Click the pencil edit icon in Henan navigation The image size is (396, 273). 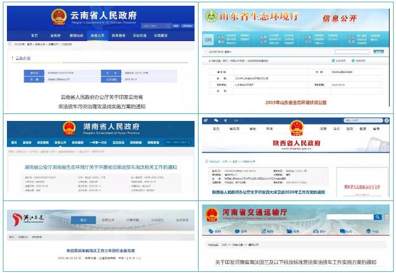263,231
